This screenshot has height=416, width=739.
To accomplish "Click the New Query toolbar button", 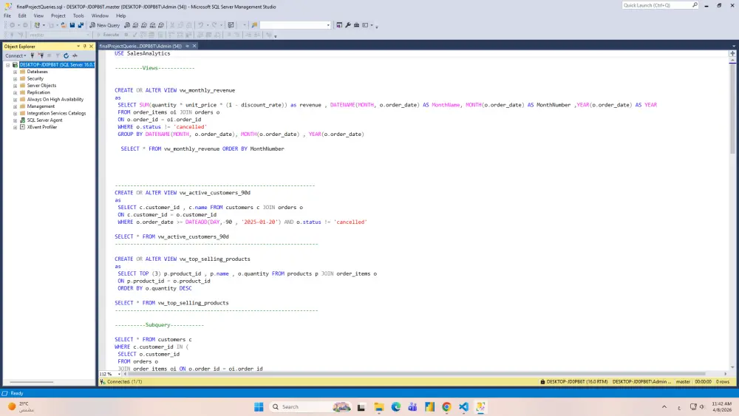I will coord(105,25).
